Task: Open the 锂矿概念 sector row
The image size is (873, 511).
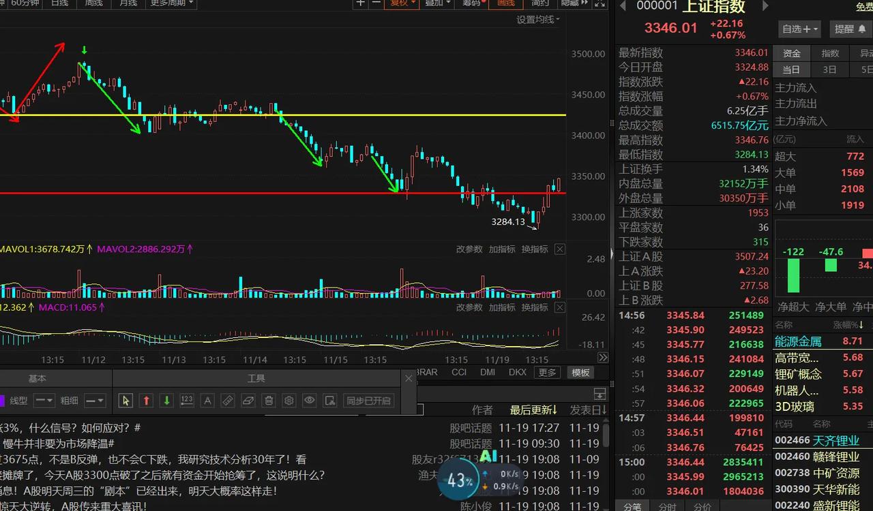Action: [823, 374]
